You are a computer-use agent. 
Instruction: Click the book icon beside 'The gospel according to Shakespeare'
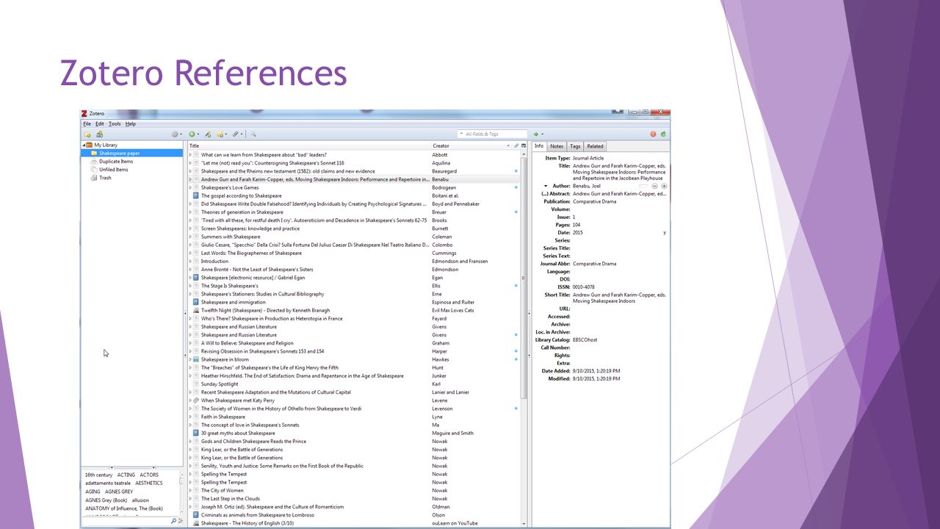pos(196,196)
